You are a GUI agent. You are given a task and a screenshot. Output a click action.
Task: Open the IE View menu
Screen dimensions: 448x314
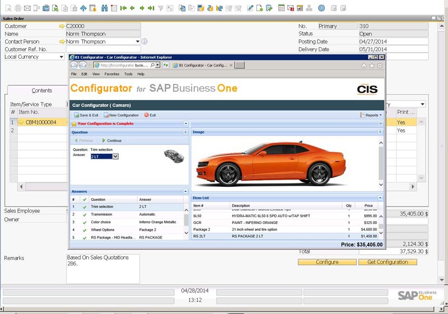click(96, 74)
